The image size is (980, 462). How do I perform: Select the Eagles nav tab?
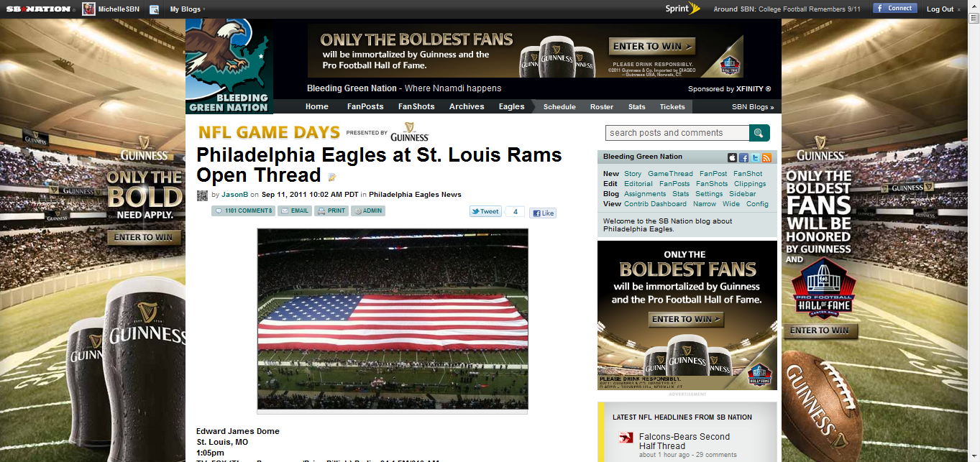click(x=512, y=106)
